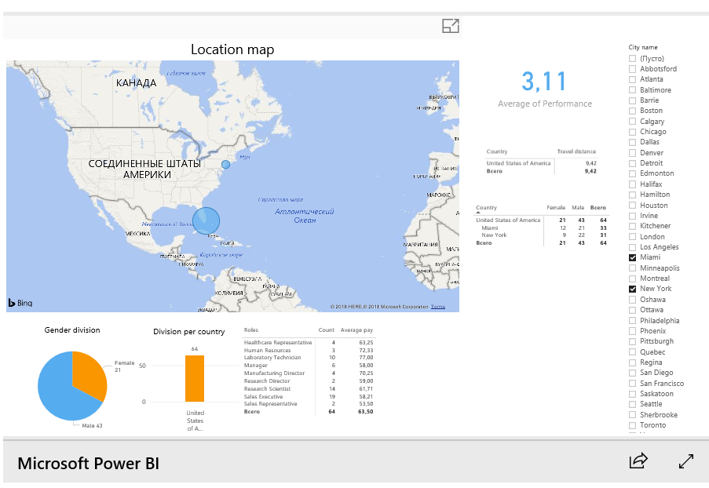
Task: Enable the Baltimore checkbox
Action: (x=633, y=90)
